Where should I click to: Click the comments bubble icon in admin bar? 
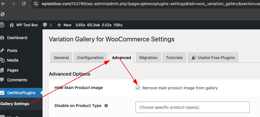coord(45,25)
